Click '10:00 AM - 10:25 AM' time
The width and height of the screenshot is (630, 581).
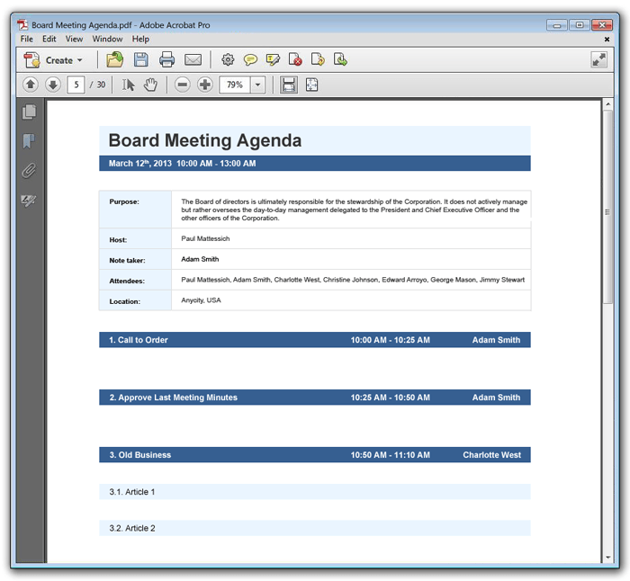[x=390, y=340]
